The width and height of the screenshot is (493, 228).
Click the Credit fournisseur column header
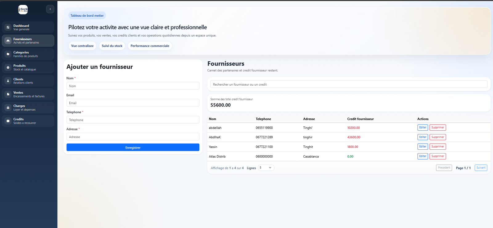tap(361, 119)
